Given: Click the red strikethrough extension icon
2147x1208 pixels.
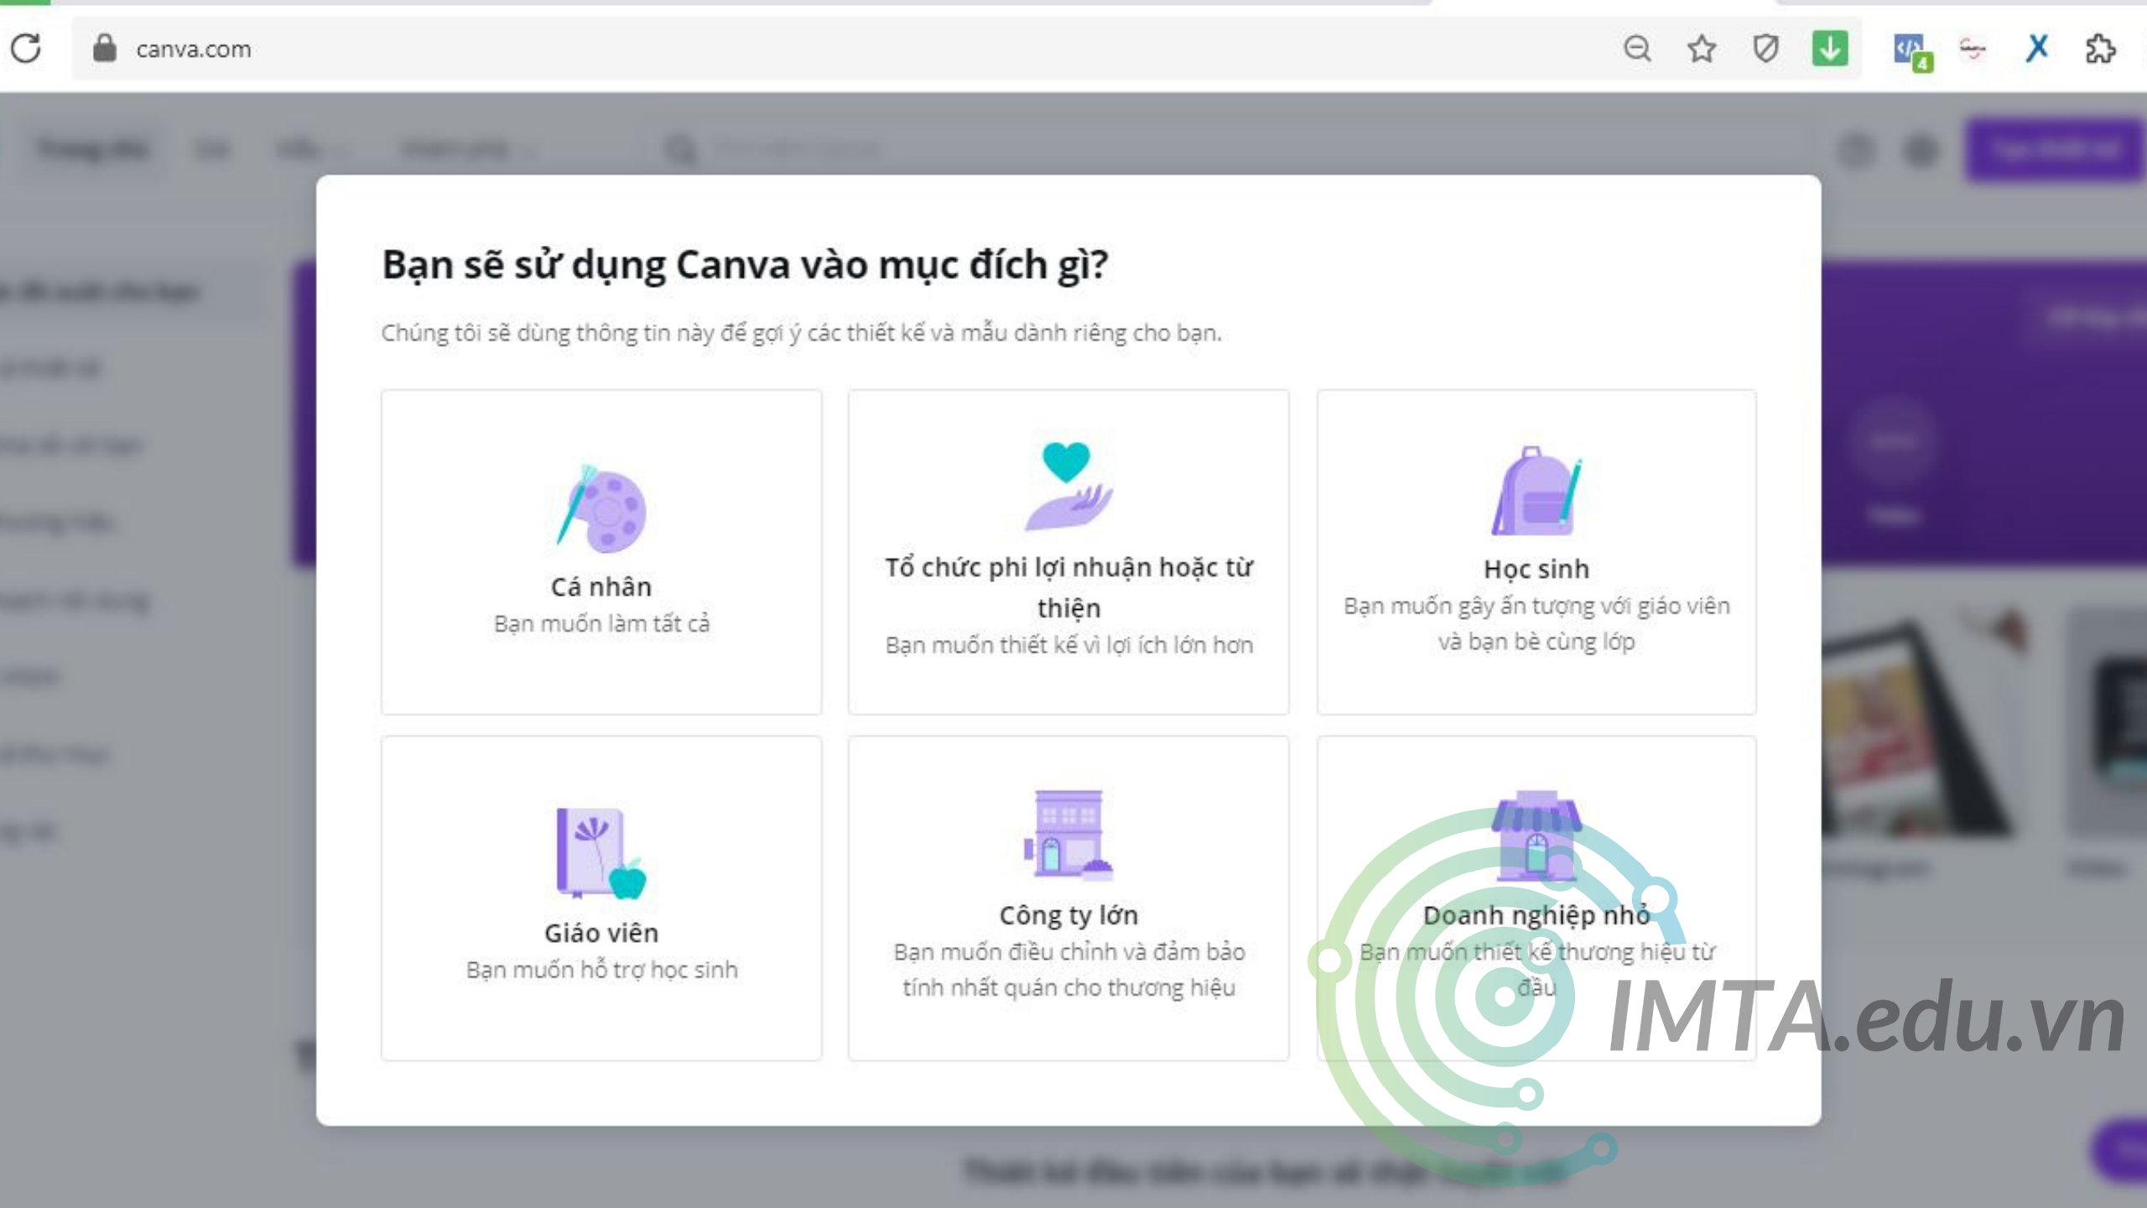Looking at the screenshot, I should coord(1973,49).
